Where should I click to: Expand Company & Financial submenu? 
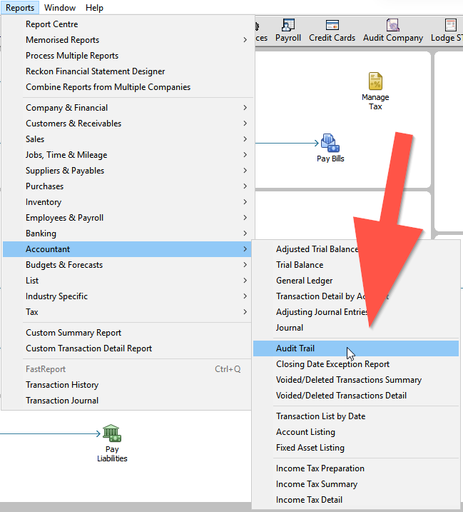click(x=127, y=108)
